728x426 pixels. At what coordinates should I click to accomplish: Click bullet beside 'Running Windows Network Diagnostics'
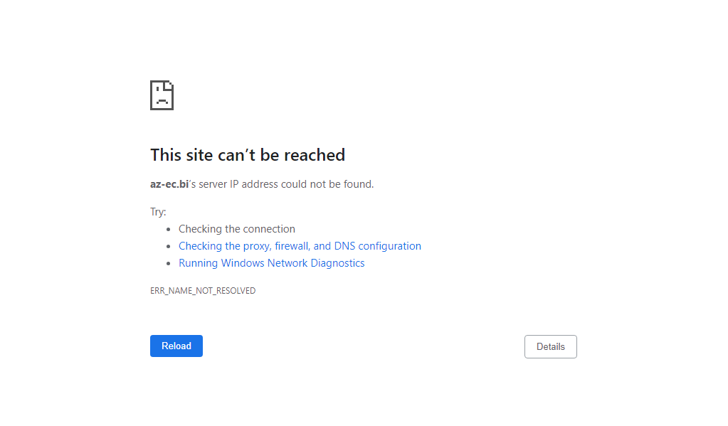169,264
